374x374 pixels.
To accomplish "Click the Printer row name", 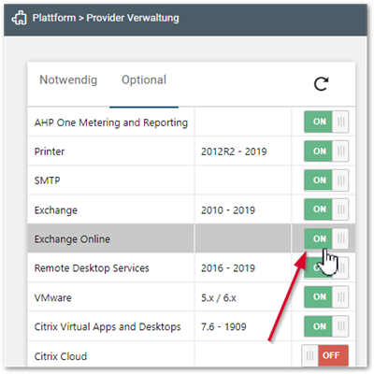I will (x=50, y=151).
